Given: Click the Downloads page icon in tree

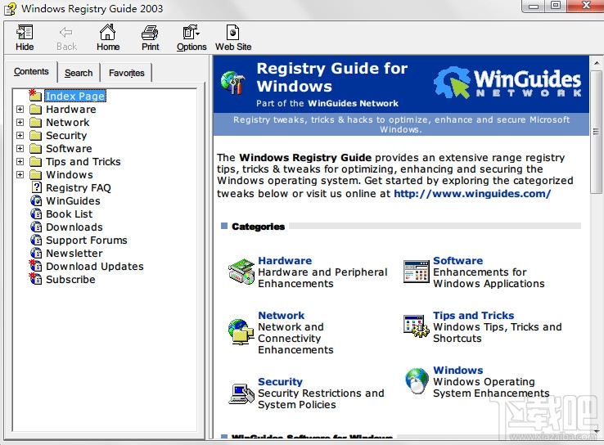Looking at the screenshot, I should pos(36,227).
